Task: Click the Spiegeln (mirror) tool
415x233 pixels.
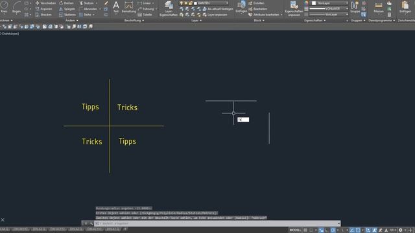Action: click(x=67, y=9)
